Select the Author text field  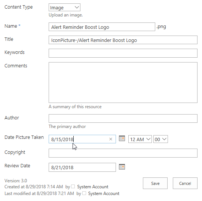[x=123, y=118]
